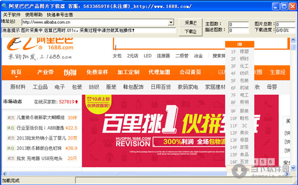
Task: Select banner slide number 6
Action: click(x=271, y=162)
